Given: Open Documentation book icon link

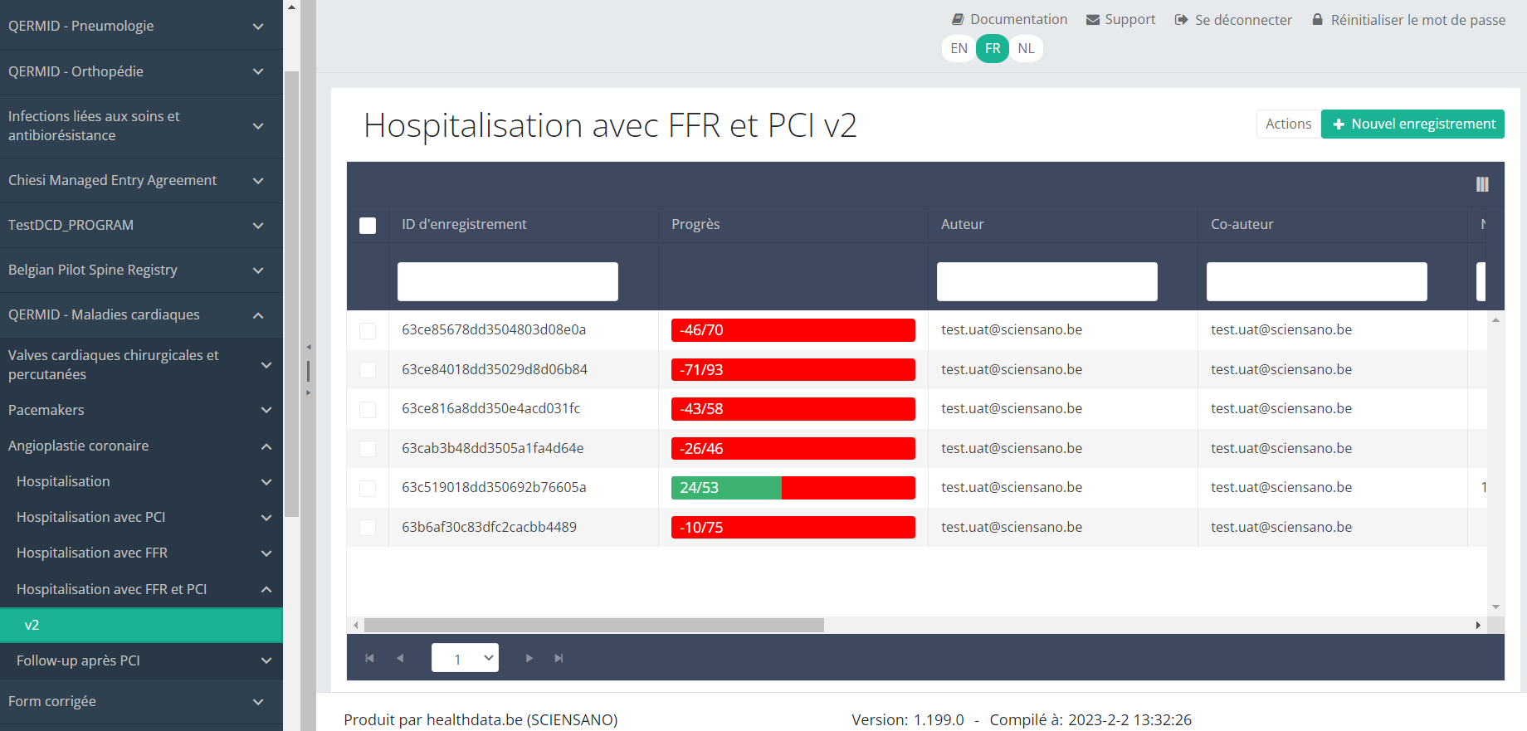Looking at the screenshot, I should click(x=958, y=19).
